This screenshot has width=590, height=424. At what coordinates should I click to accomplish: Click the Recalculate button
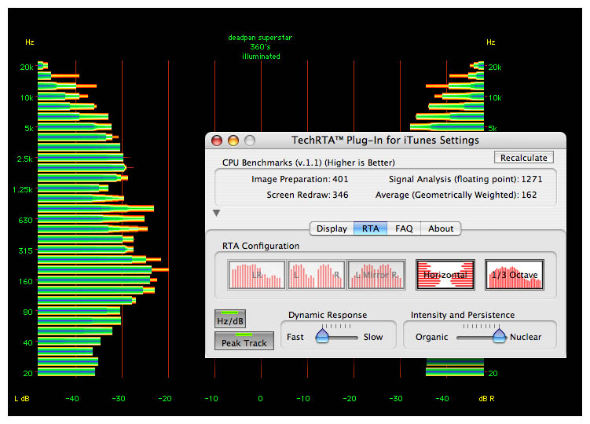[x=524, y=158]
